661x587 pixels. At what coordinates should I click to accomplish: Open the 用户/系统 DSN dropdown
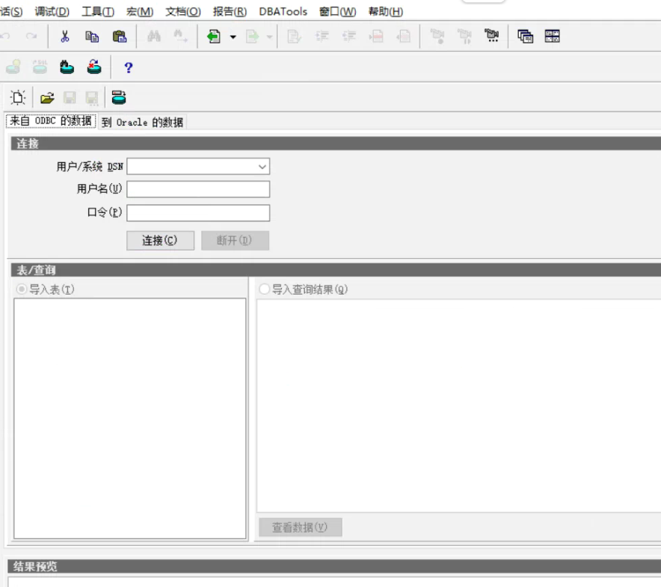(x=262, y=166)
